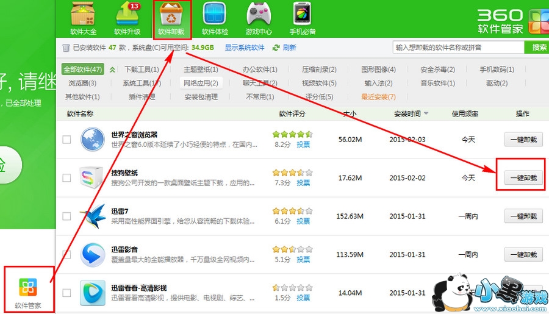Click star rating of 搜狗壁纸

point(292,173)
